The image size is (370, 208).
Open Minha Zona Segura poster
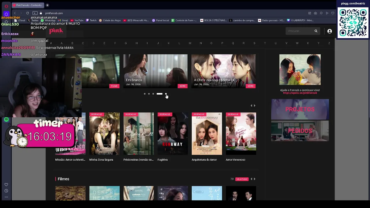coord(104,134)
